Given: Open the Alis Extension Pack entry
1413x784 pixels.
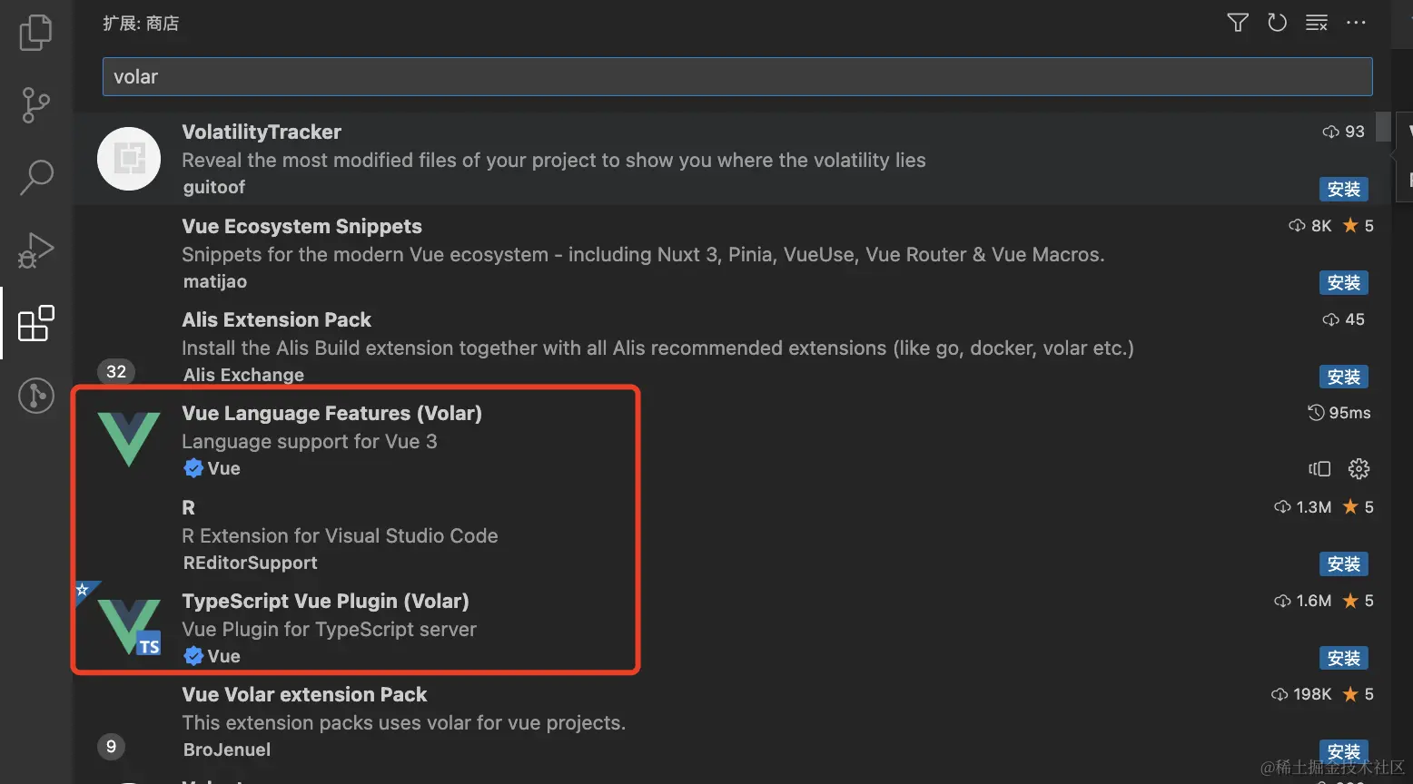Looking at the screenshot, I should tap(276, 320).
